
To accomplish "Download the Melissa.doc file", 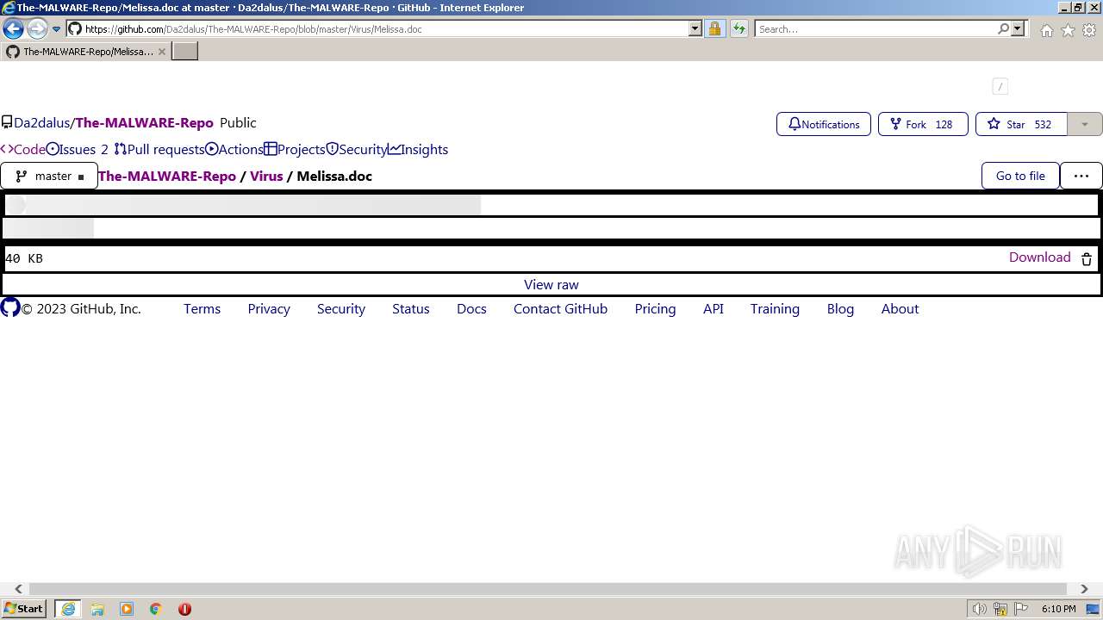I will [1040, 257].
